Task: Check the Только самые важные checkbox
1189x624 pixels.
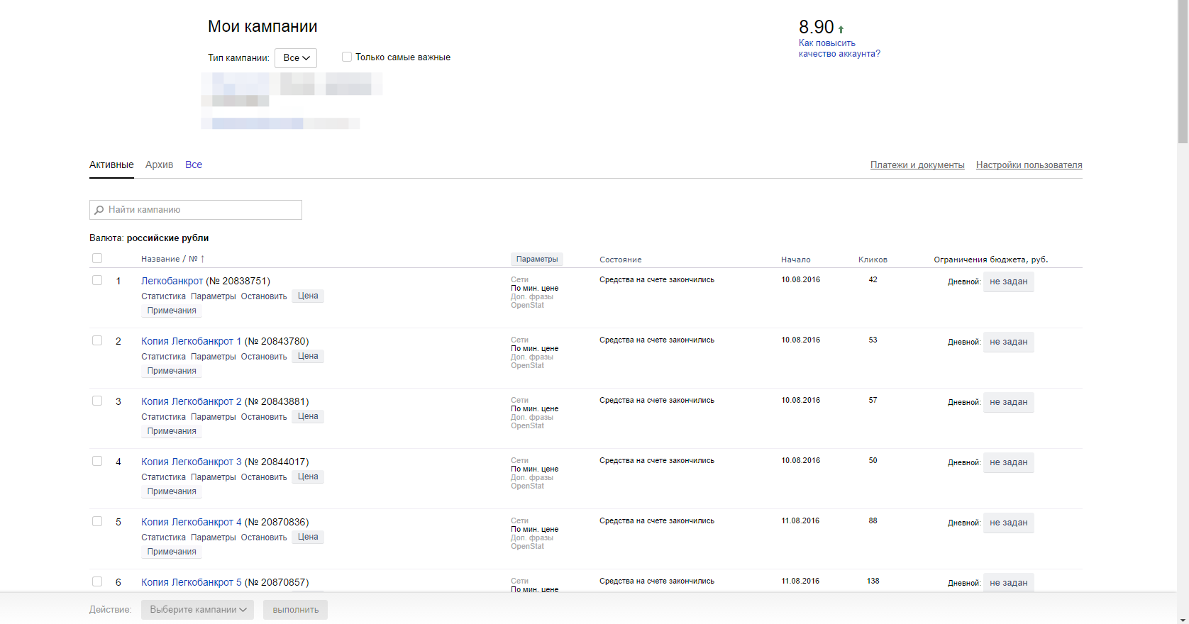Action: pyautogui.click(x=347, y=57)
